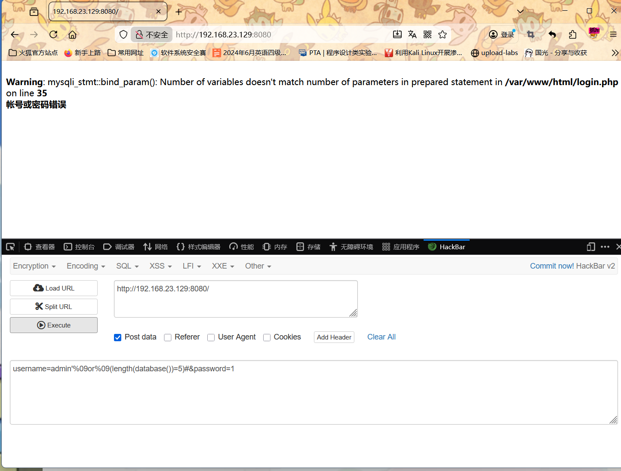Switch to the 控制台 console tab
Image resolution: width=621 pixels, height=471 pixels.
[79, 247]
